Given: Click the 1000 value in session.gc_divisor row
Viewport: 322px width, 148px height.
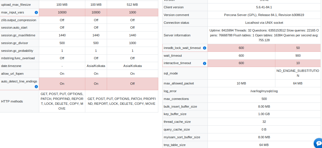Looking at the screenshot, I should (133, 43).
